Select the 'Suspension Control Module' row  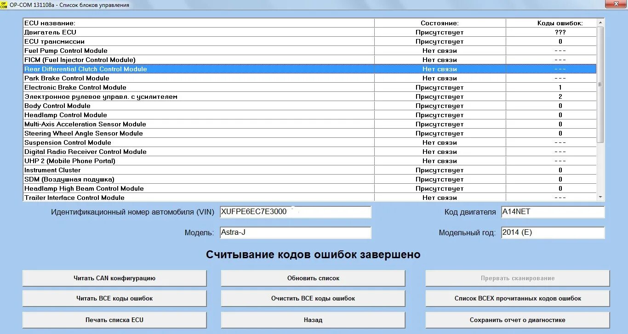tap(310, 142)
